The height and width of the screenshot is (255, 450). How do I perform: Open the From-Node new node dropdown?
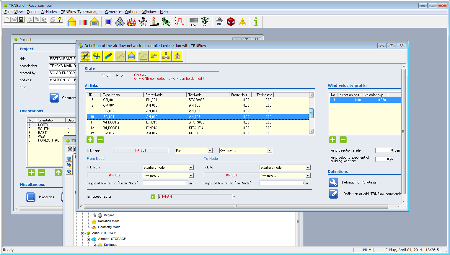[x=191, y=176]
